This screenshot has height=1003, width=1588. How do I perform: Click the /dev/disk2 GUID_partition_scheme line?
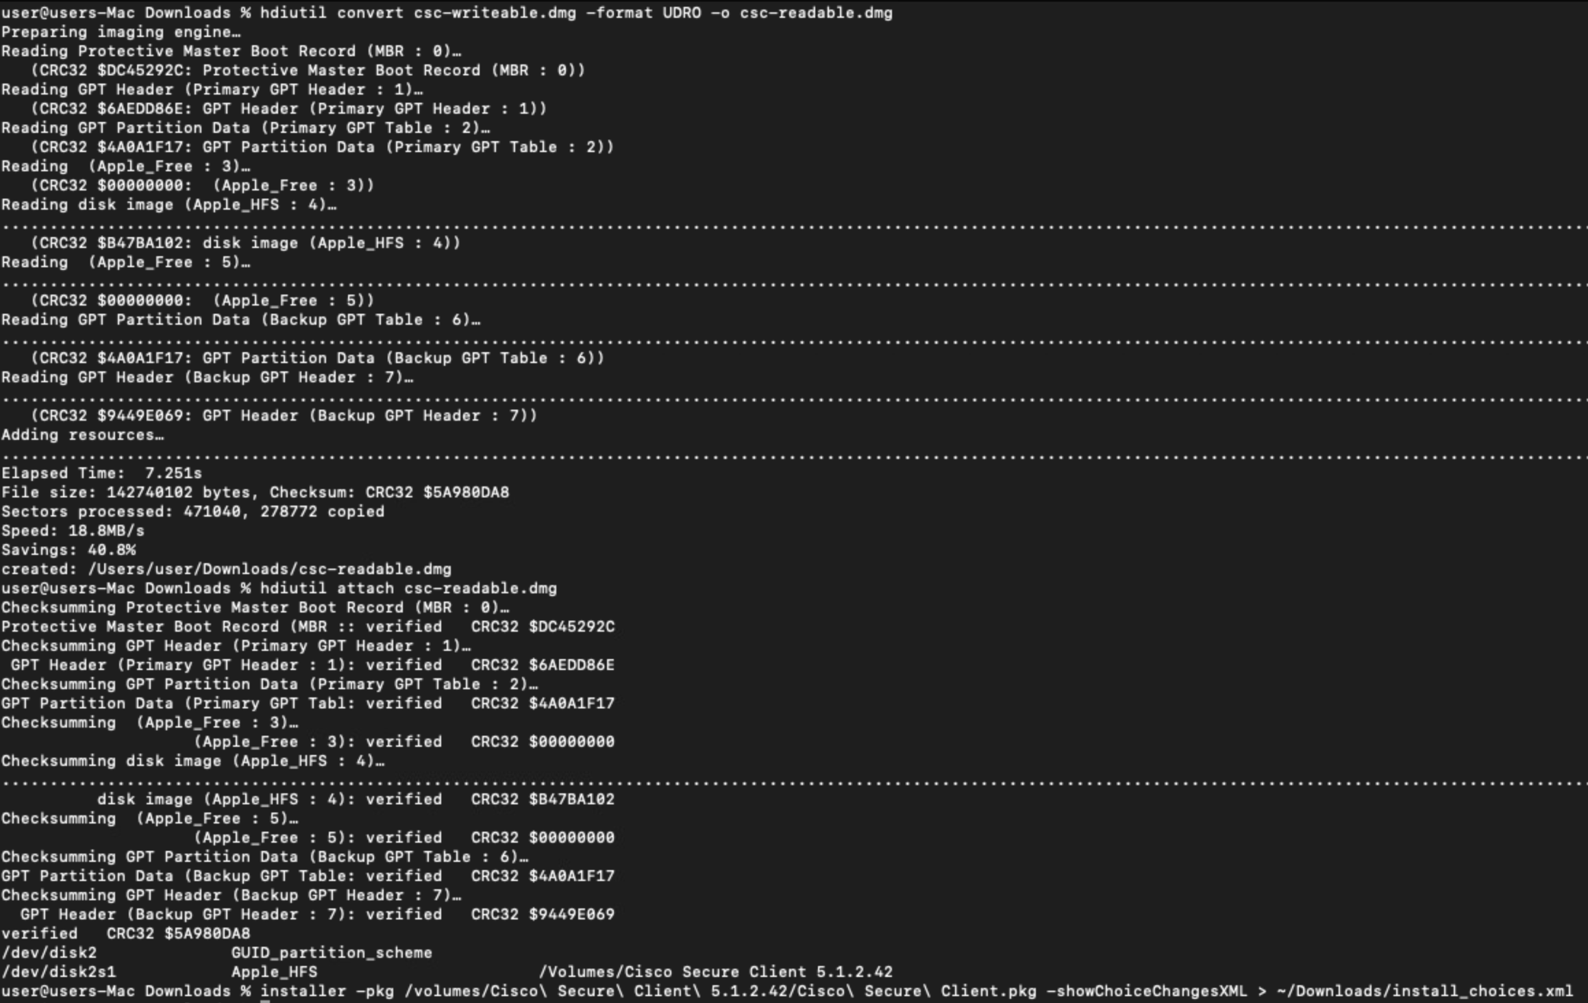coord(216,953)
